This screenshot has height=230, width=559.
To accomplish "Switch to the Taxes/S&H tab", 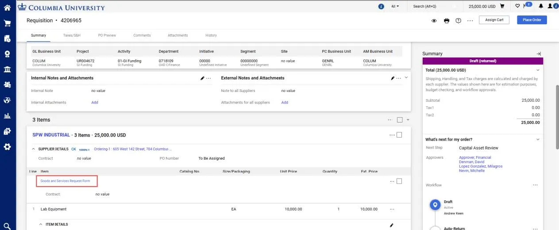I will [72, 35].
